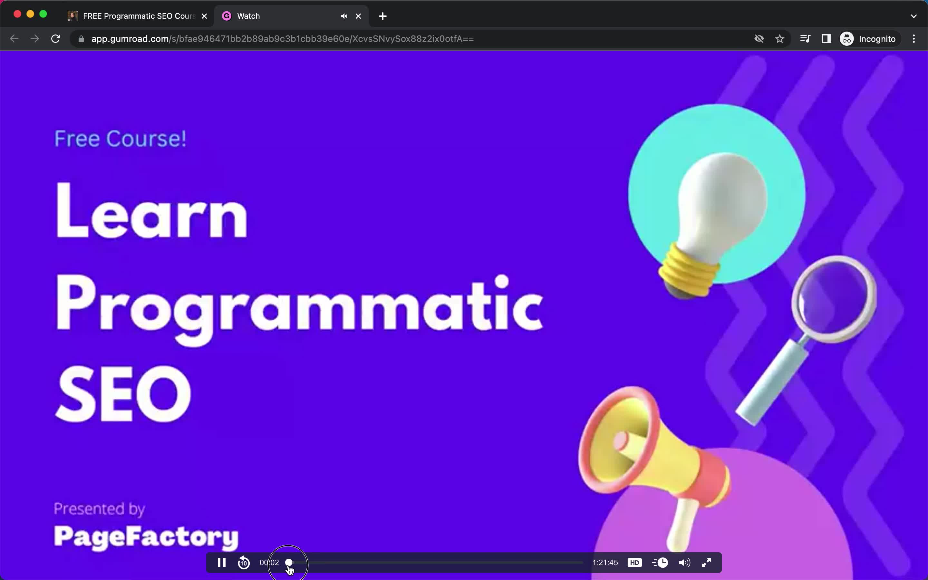Mute the video volume
928x580 pixels.
[684, 563]
